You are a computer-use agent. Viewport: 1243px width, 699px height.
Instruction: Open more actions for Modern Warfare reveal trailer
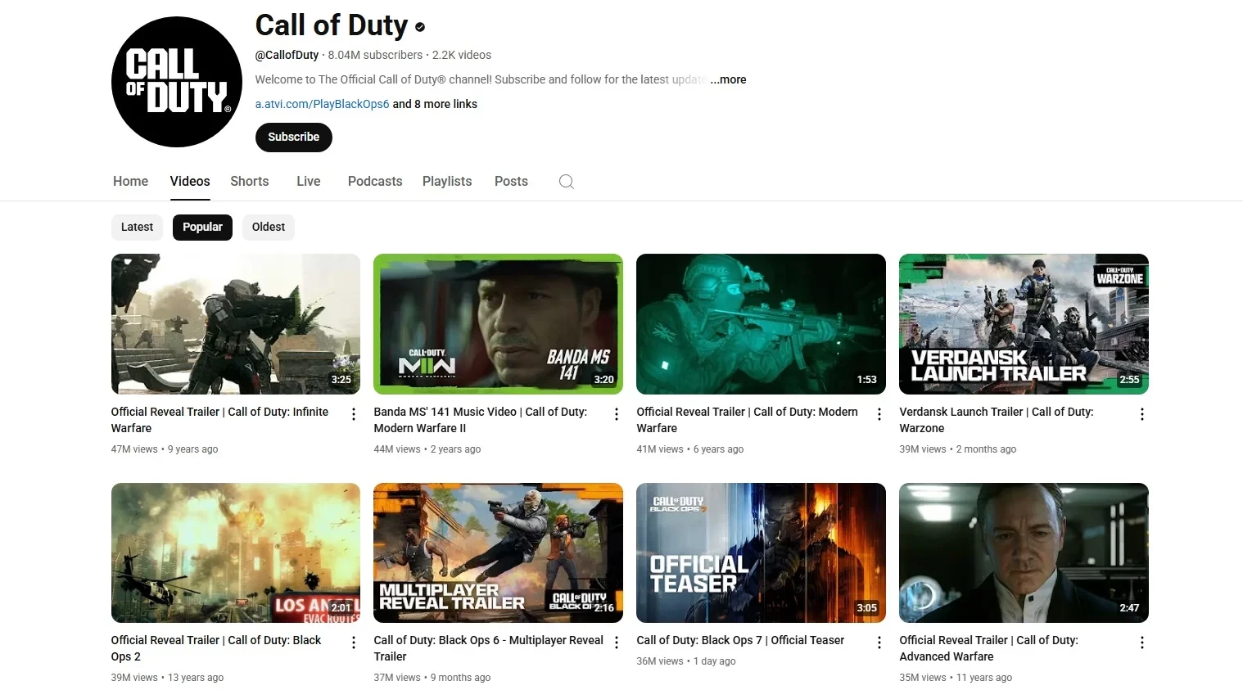coord(879,414)
